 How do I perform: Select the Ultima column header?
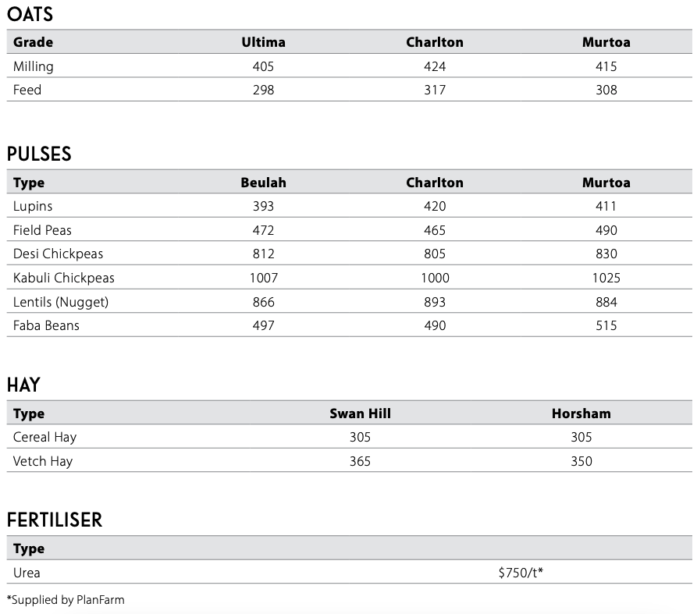(263, 42)
